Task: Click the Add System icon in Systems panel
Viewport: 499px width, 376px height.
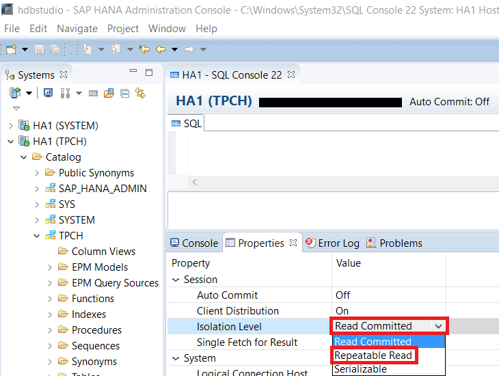Action: click(x=15, y=93)
